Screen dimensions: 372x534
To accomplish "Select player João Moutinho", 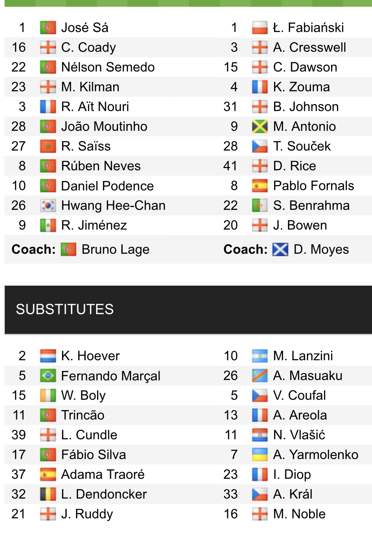I will click(x=104, y=127).
